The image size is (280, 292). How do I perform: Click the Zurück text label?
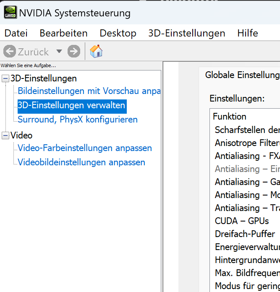33,52
